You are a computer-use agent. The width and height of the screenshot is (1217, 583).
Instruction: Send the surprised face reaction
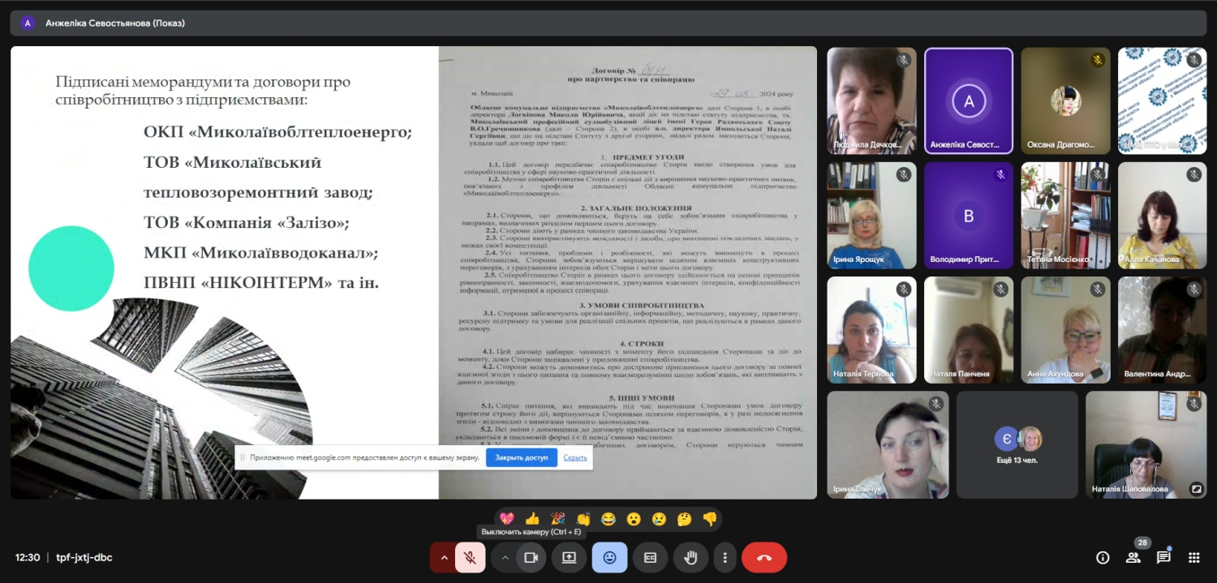click(x=634, y=519)
